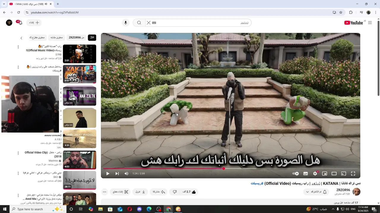This screenshot has width=380, height=213.
Task: Open the Chrome extensions puzzle icon
Action: point(351,12)
